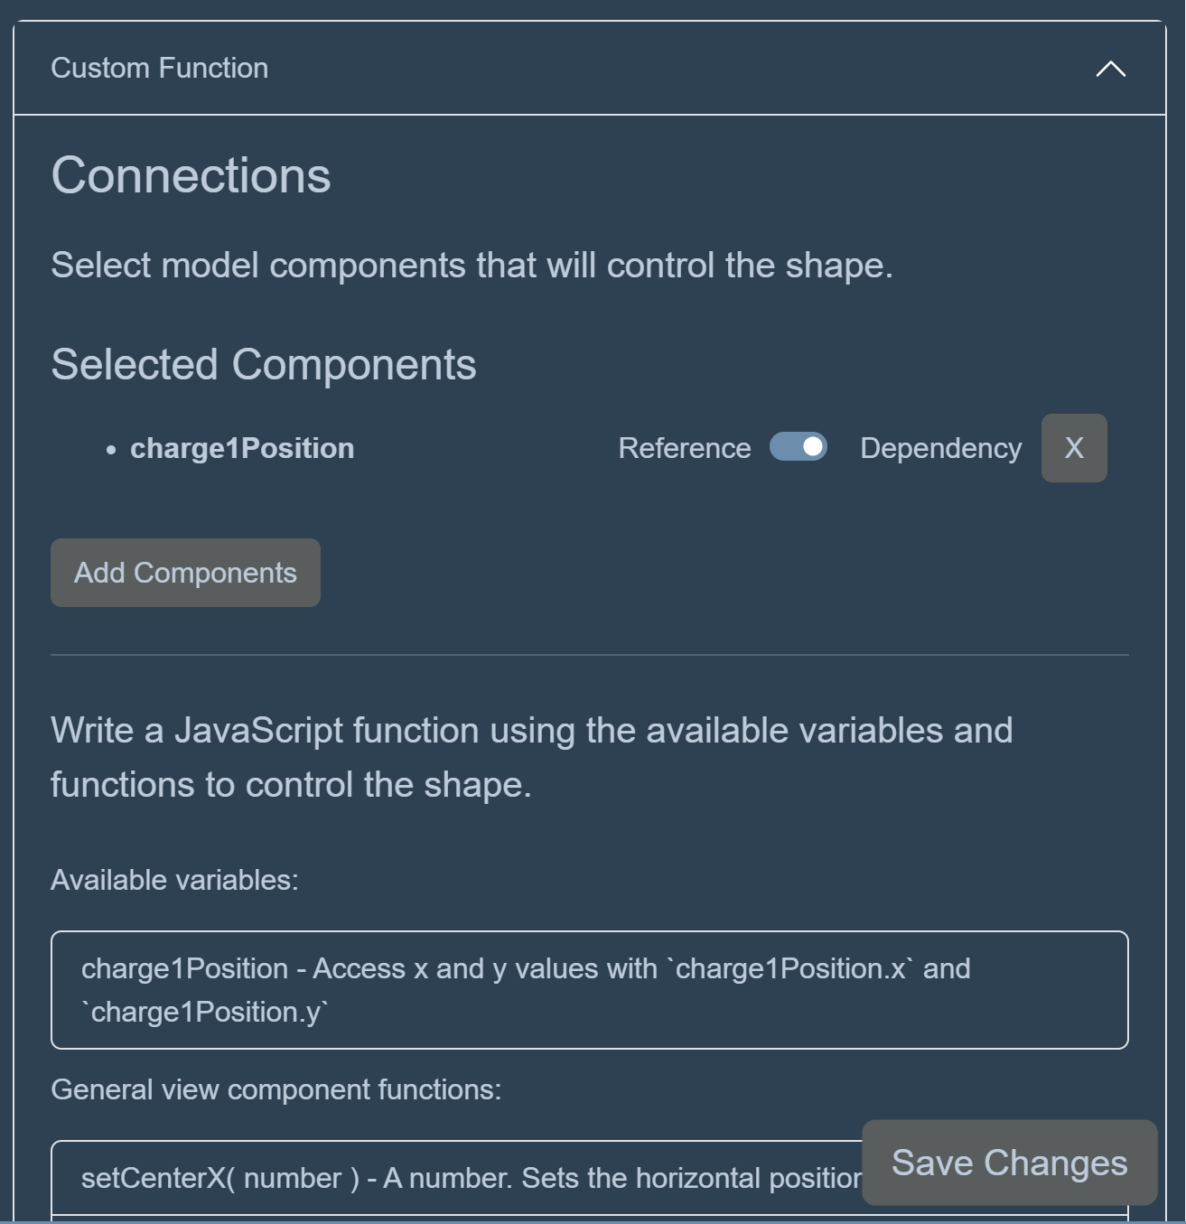This screenshot has width=1186, height=1224.
Task: Click the Reference label
Action: click(685, 448)
